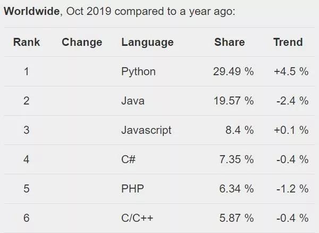Click the bold Worldwide heading text
This screenshot has height=233, width=319.
coord(31,12)
